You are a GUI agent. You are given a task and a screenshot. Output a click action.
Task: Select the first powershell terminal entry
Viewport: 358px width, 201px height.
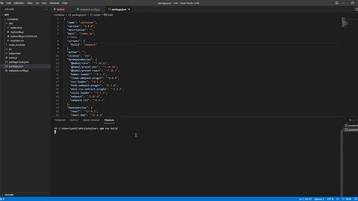351,126
